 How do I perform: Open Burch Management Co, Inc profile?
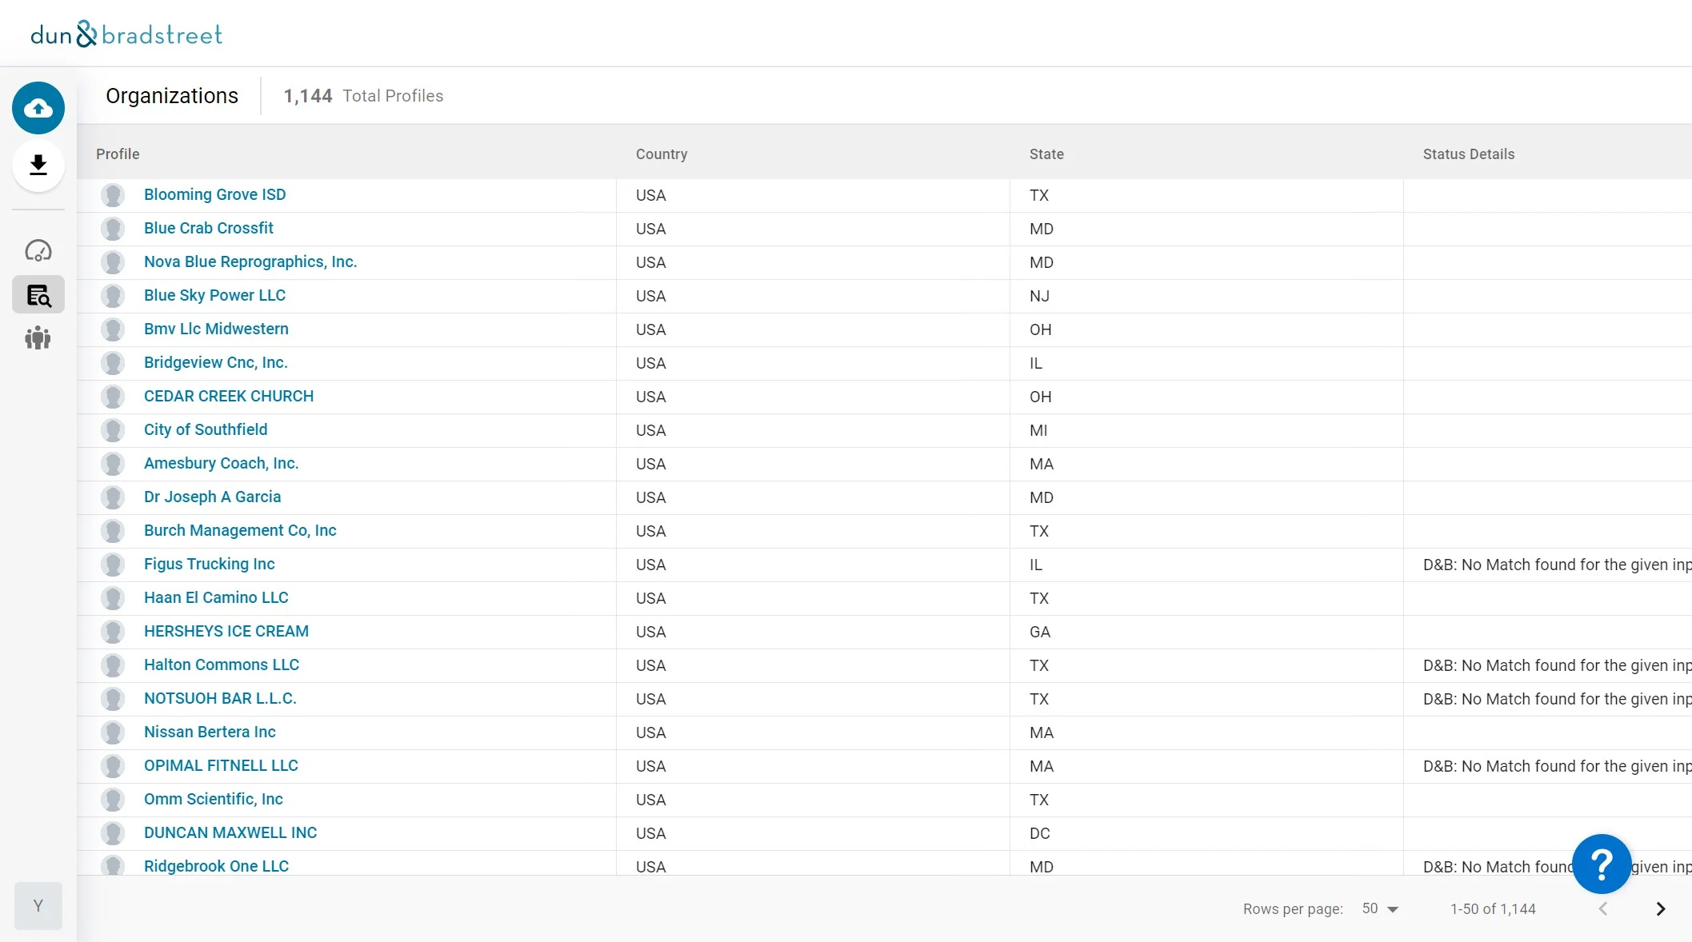click(240, 531)
